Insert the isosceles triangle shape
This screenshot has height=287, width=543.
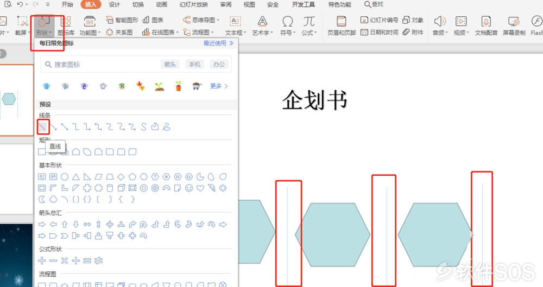tap(76, 177)
